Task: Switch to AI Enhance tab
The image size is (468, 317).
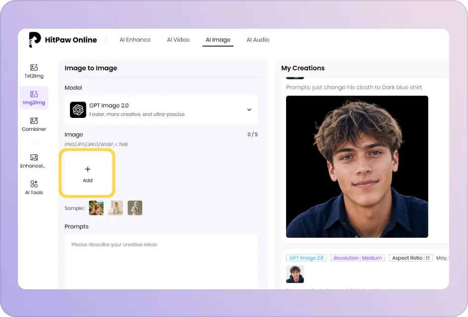Action: click(135, 40)
